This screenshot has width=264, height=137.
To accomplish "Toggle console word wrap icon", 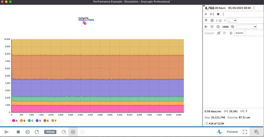I will [231, 33].
